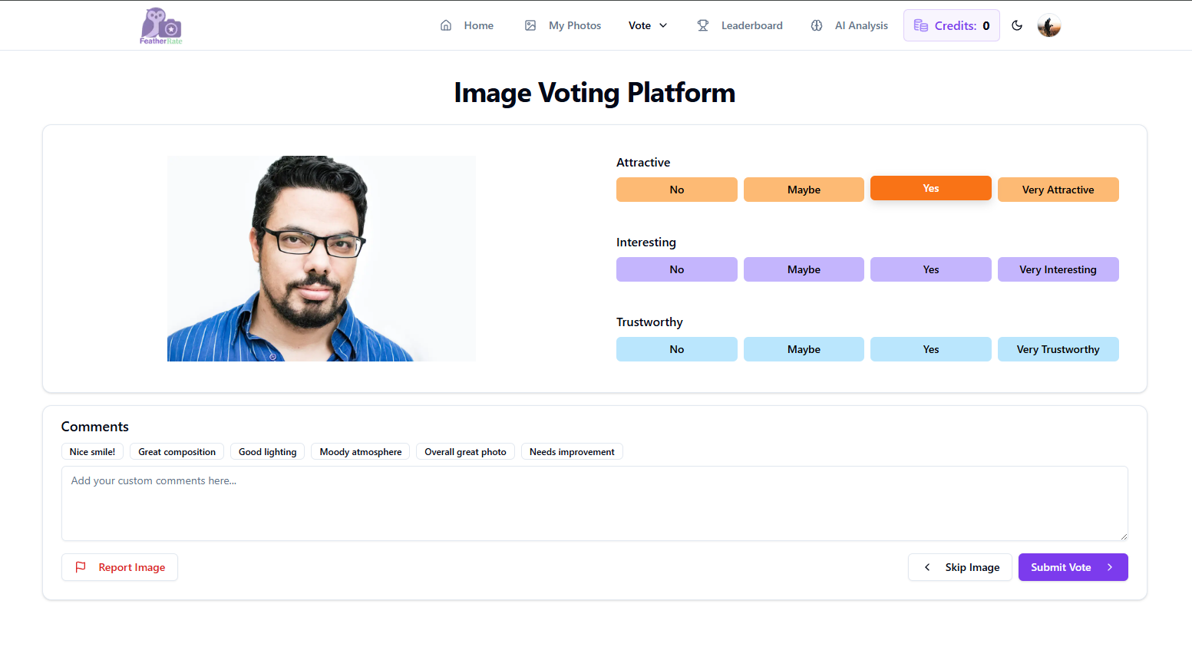
Task: Click the Attractive category label
Action: [x=643, y=163]
